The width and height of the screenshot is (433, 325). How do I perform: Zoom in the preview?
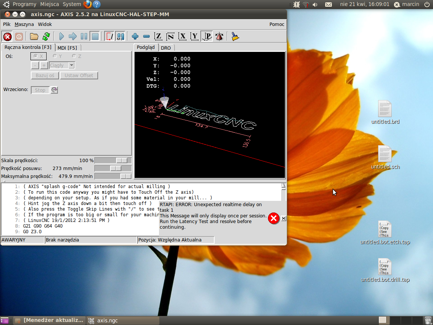click(135, 36)
